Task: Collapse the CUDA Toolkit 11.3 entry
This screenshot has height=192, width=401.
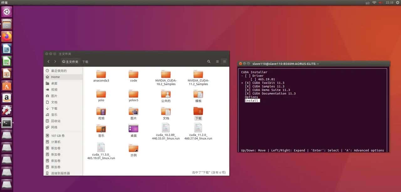Action: click(x=242, y=83)
